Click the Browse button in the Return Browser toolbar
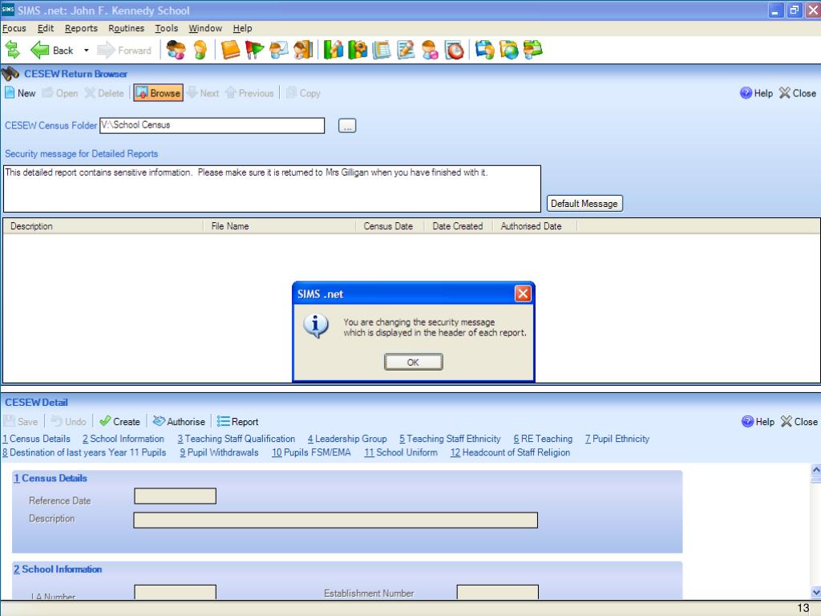821x616 pixels. [x=158, y=93]
